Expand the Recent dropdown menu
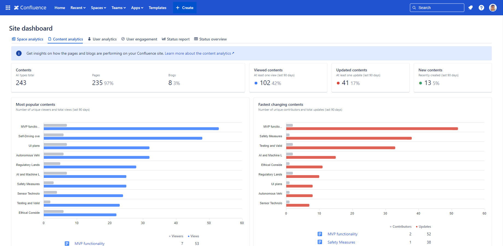503x246 pixels. coord(78,8)
